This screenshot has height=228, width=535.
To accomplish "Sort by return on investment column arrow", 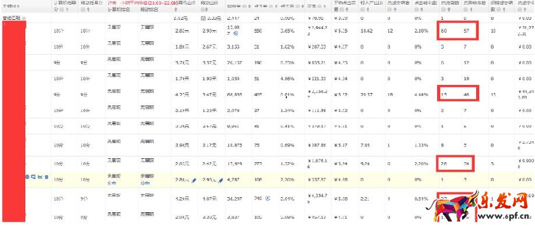I will 368,9.
